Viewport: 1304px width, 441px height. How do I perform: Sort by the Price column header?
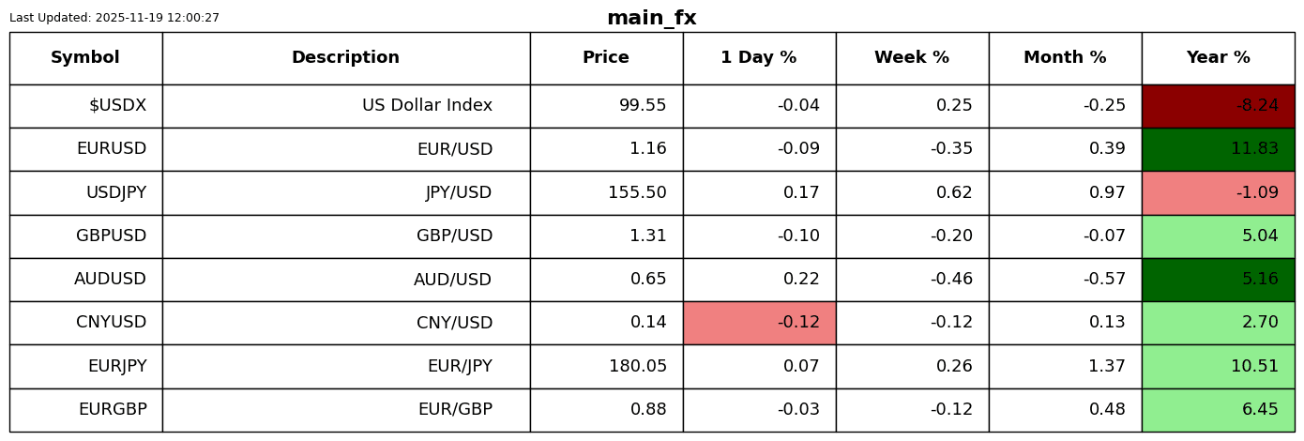[606, 58]
